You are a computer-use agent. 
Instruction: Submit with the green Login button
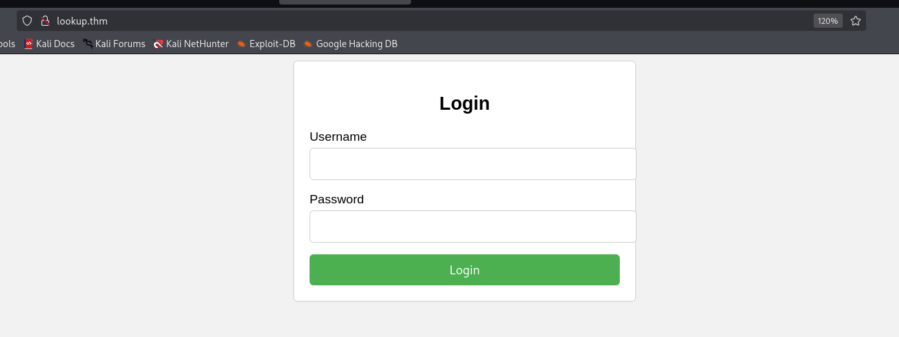[x=465, y=270]
